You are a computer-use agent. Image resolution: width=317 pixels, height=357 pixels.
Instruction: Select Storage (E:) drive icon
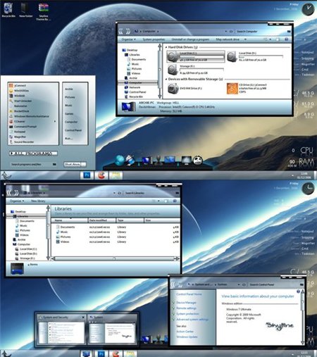click(173, 70)
